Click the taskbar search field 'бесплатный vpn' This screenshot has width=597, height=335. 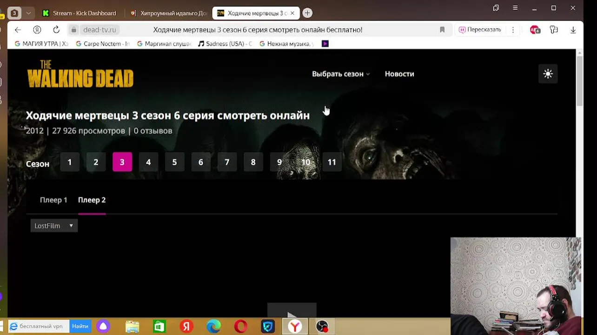[x=39, y=327]
